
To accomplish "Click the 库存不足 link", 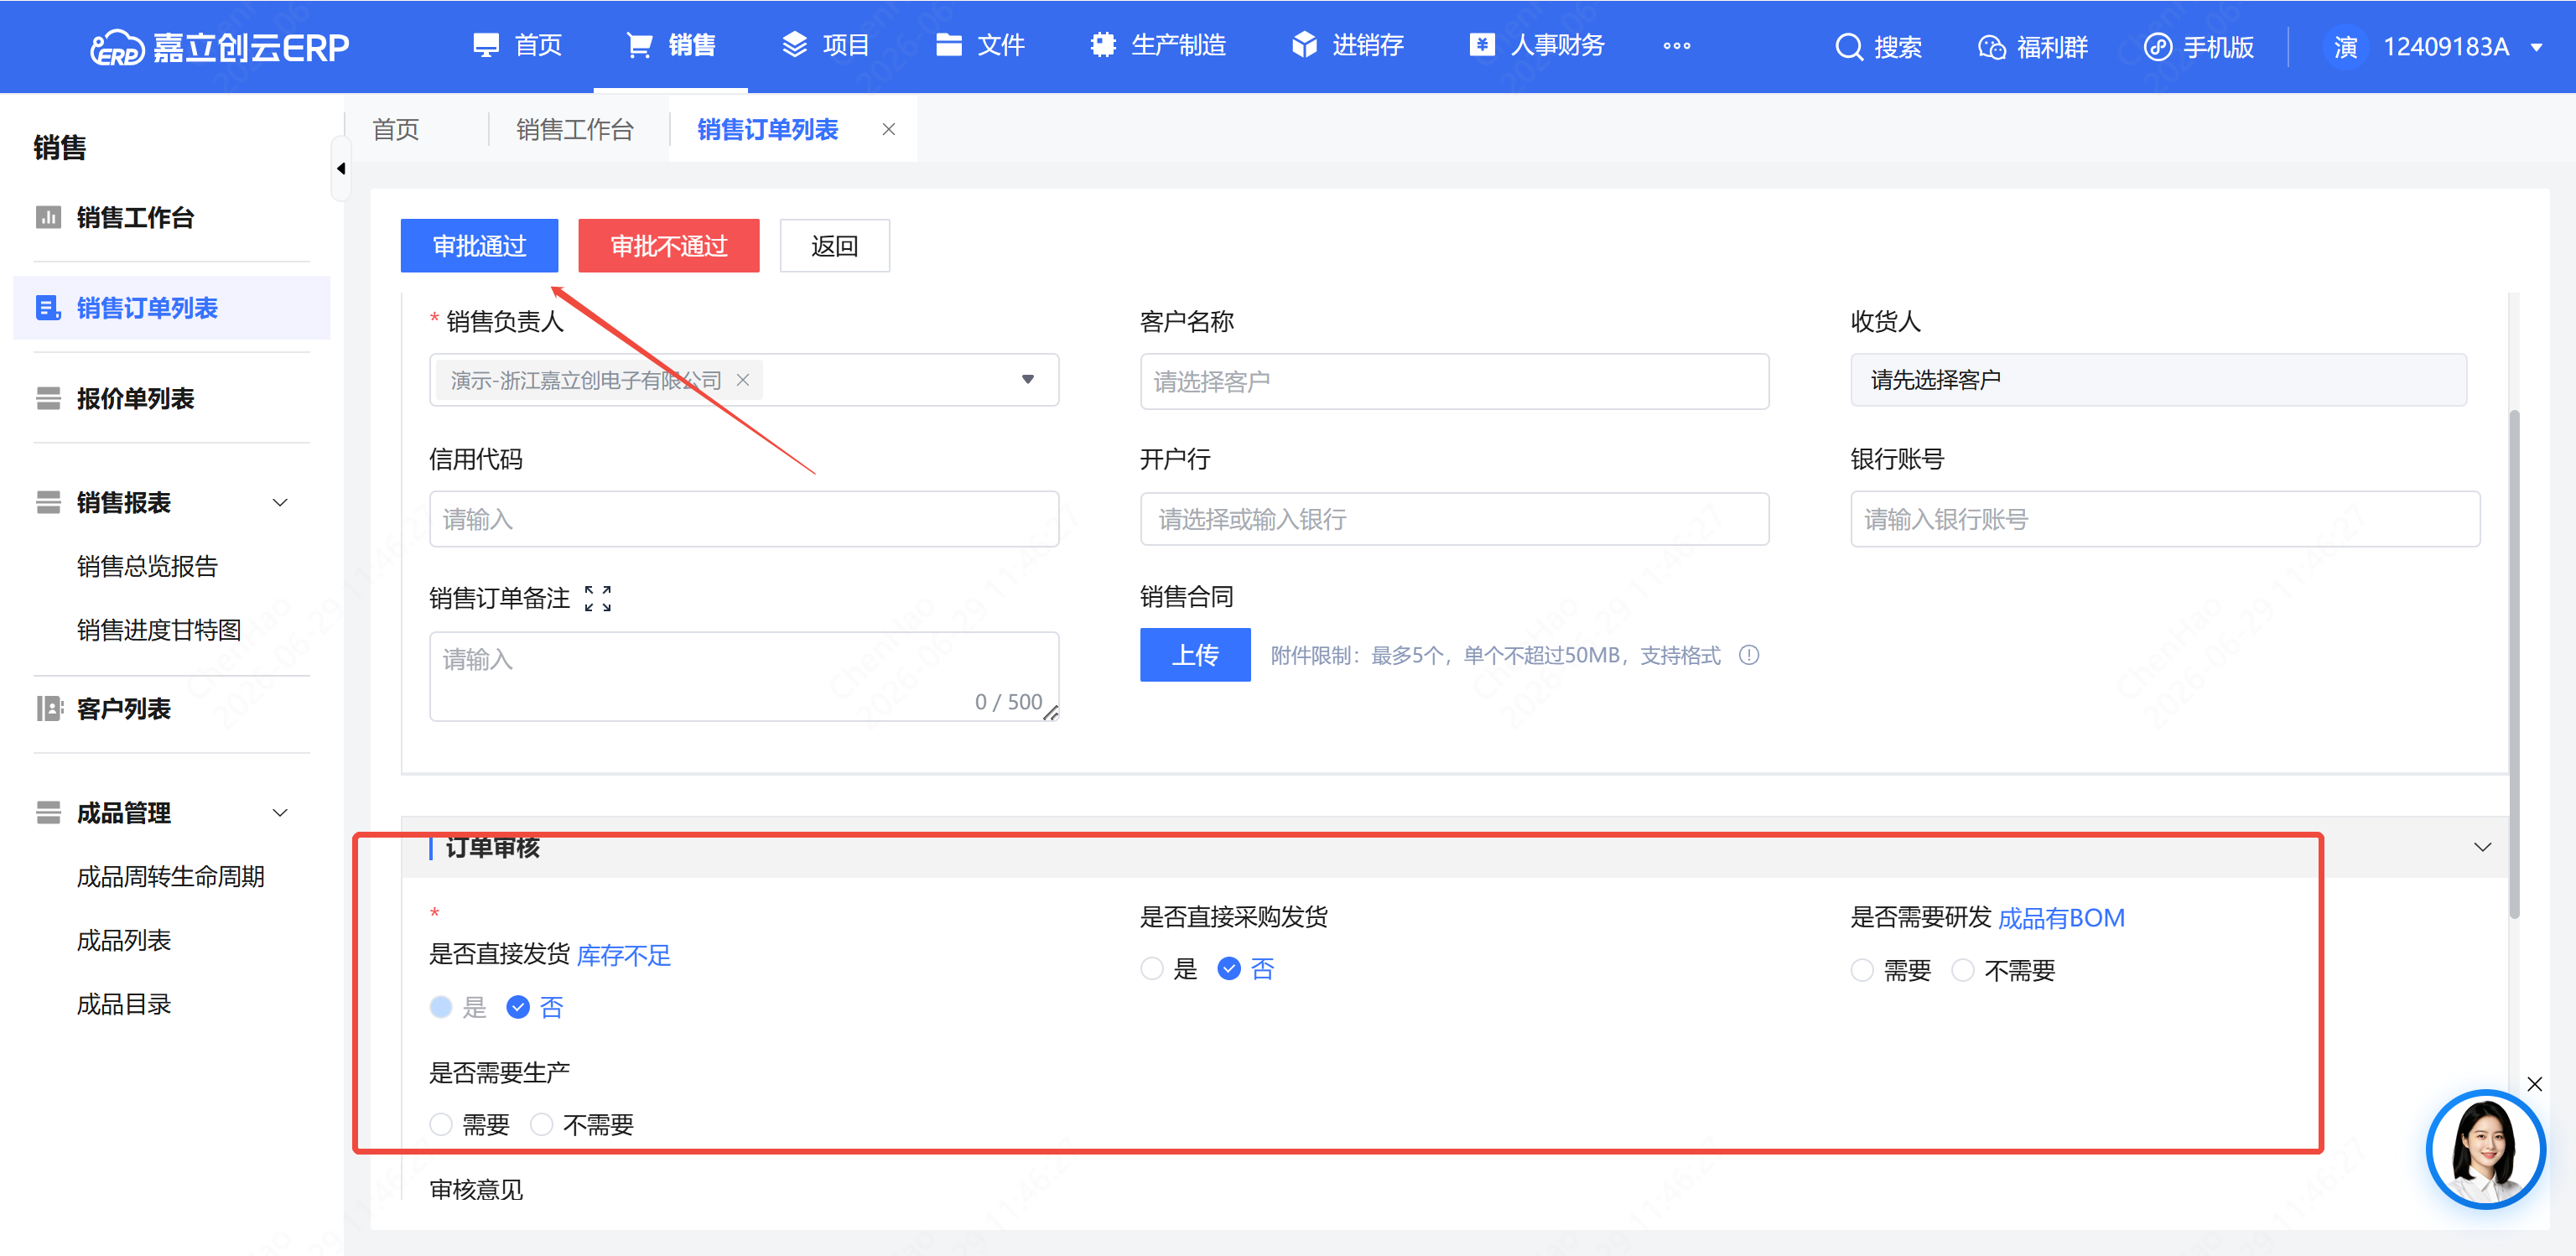I will (624, 955).
